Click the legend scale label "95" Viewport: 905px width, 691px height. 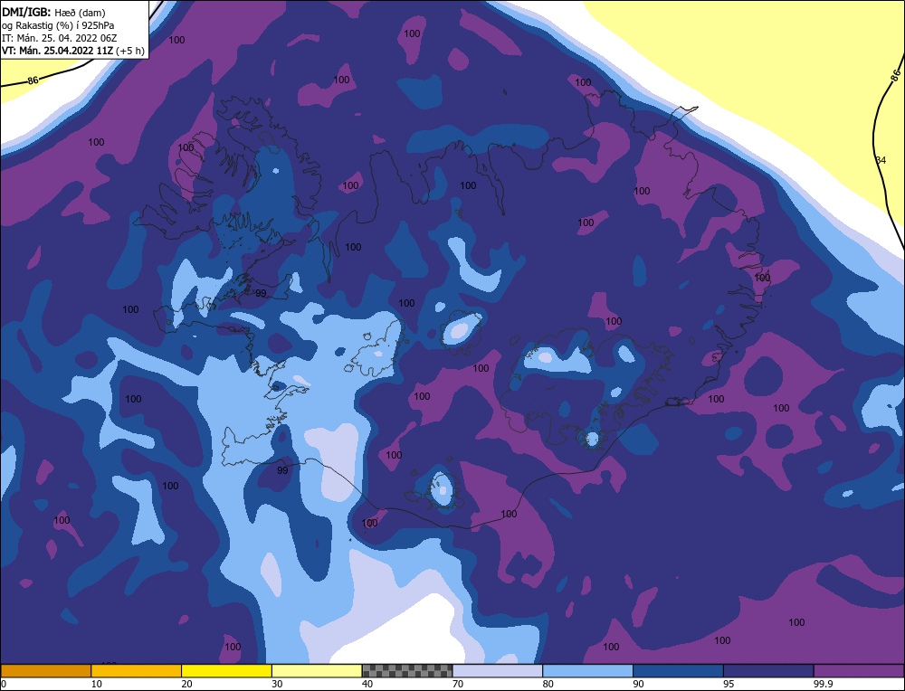pos(729,684)
